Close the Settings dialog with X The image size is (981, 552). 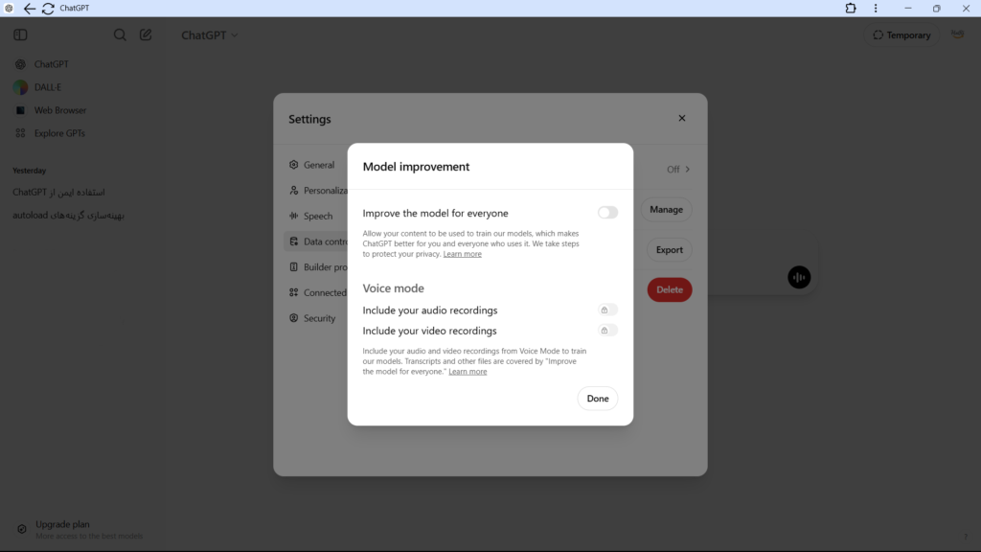coord(682,118)
